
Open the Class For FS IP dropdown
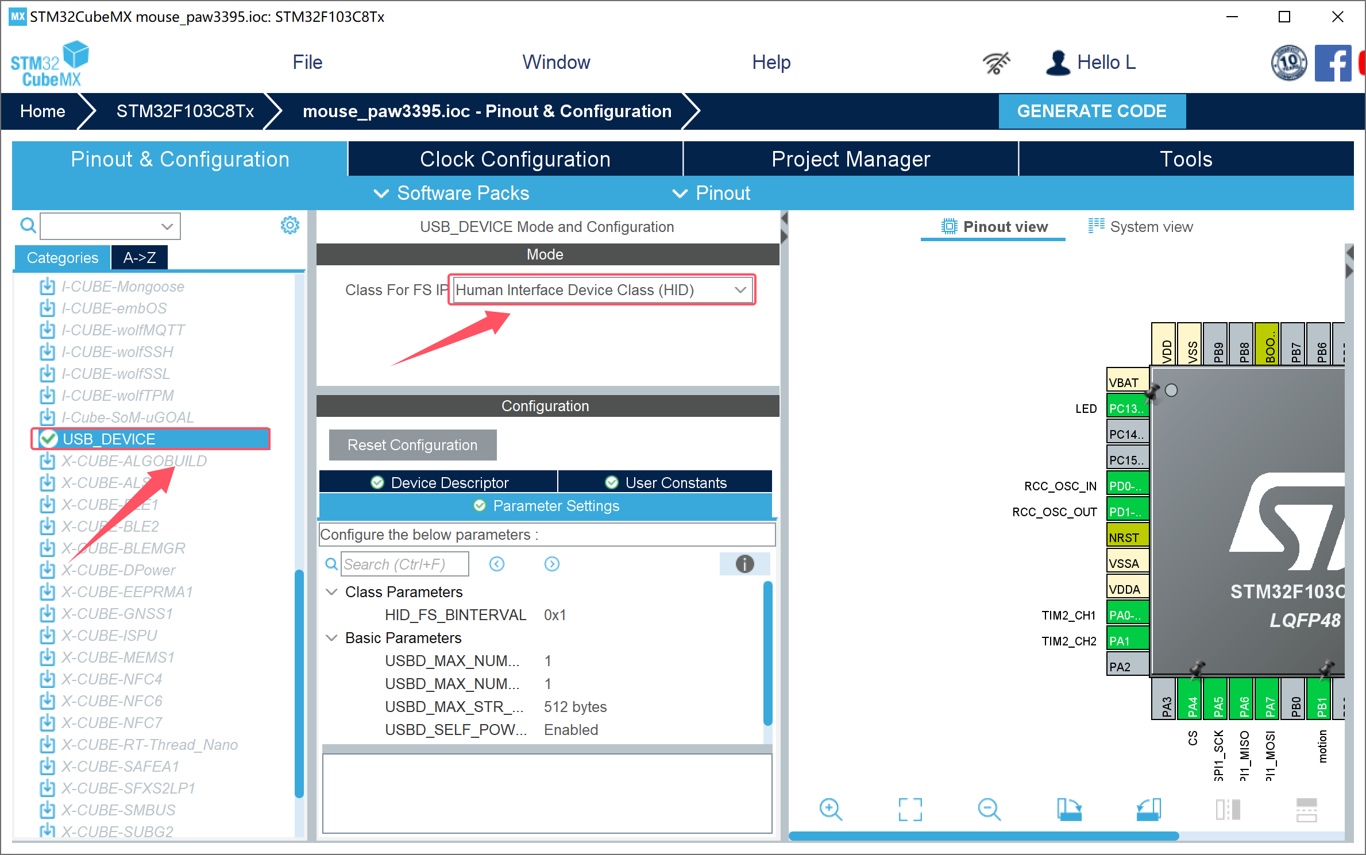click(x=602, y=290)
